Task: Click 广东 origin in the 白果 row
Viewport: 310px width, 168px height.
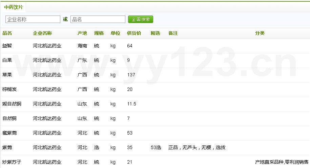Action: pyautogui.click(x=82, y=60)
